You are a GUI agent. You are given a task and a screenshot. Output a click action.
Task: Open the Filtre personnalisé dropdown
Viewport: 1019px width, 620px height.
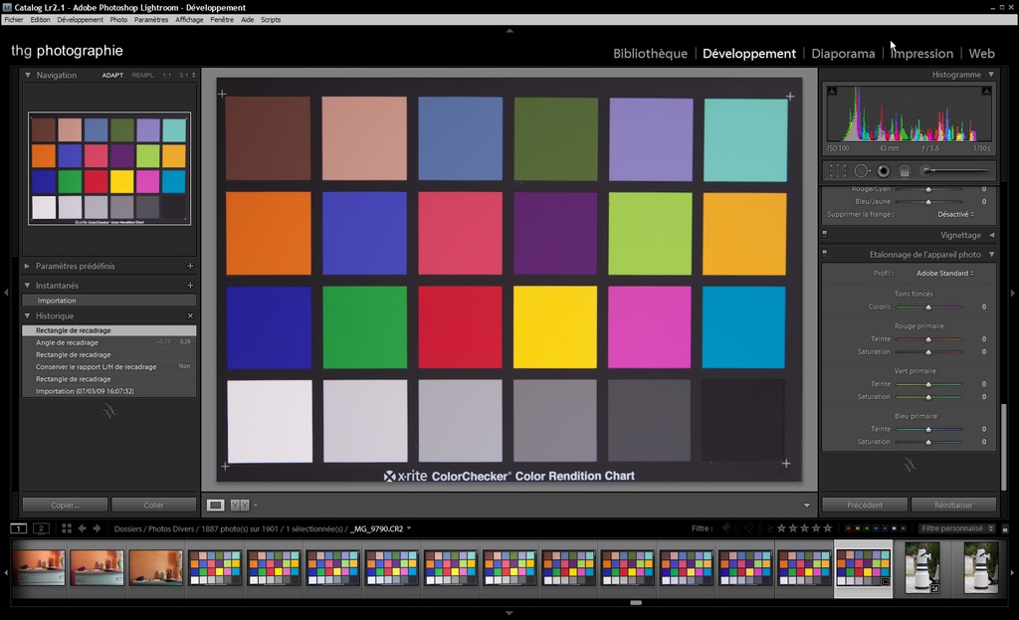coord(957,528)
